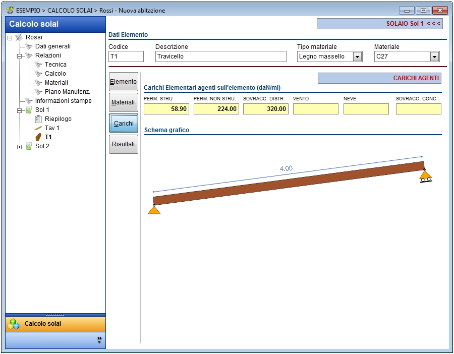Image resolution: width=454 pixels, height=354 pixels.
Task: Click the left triangular pin support
Action: pyautogui.click(x=154, y=209)
